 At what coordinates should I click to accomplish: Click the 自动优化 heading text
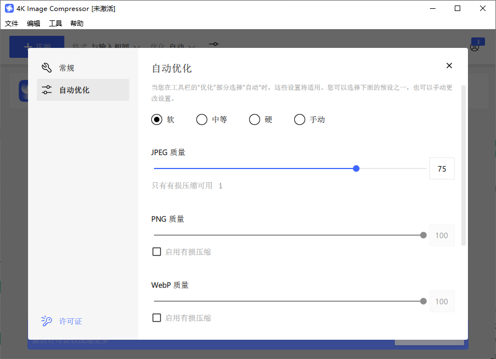(x=172, y=68)
